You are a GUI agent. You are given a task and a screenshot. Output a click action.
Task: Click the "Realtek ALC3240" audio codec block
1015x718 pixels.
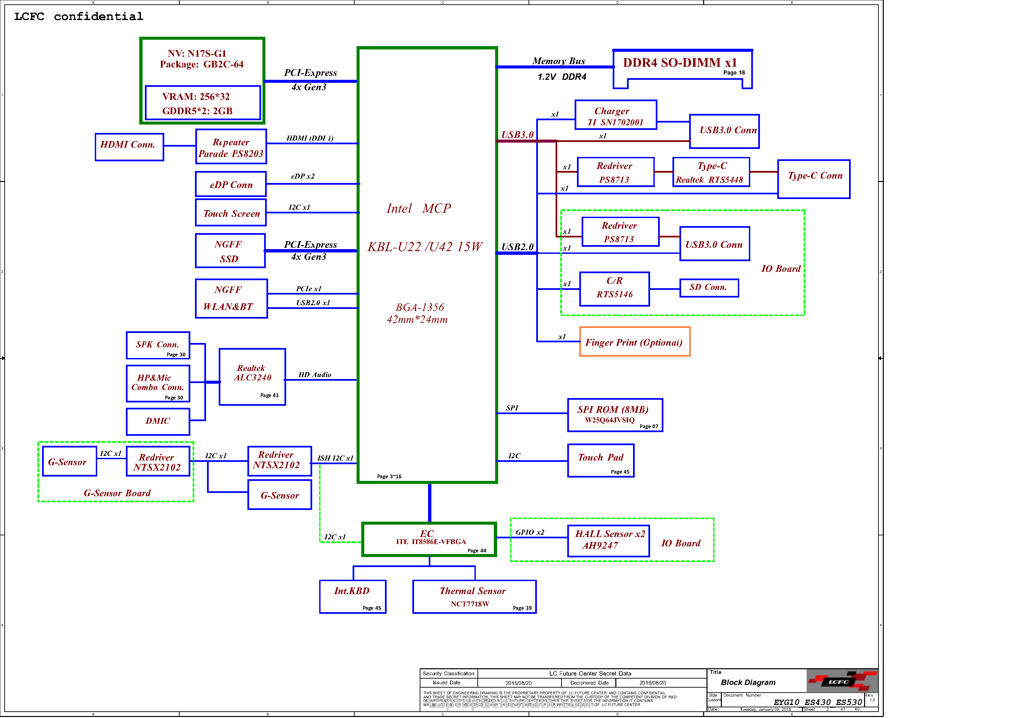252,377
